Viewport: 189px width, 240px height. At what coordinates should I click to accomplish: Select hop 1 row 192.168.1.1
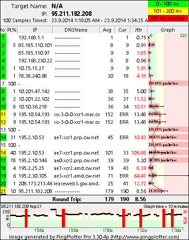pos(74,38)
